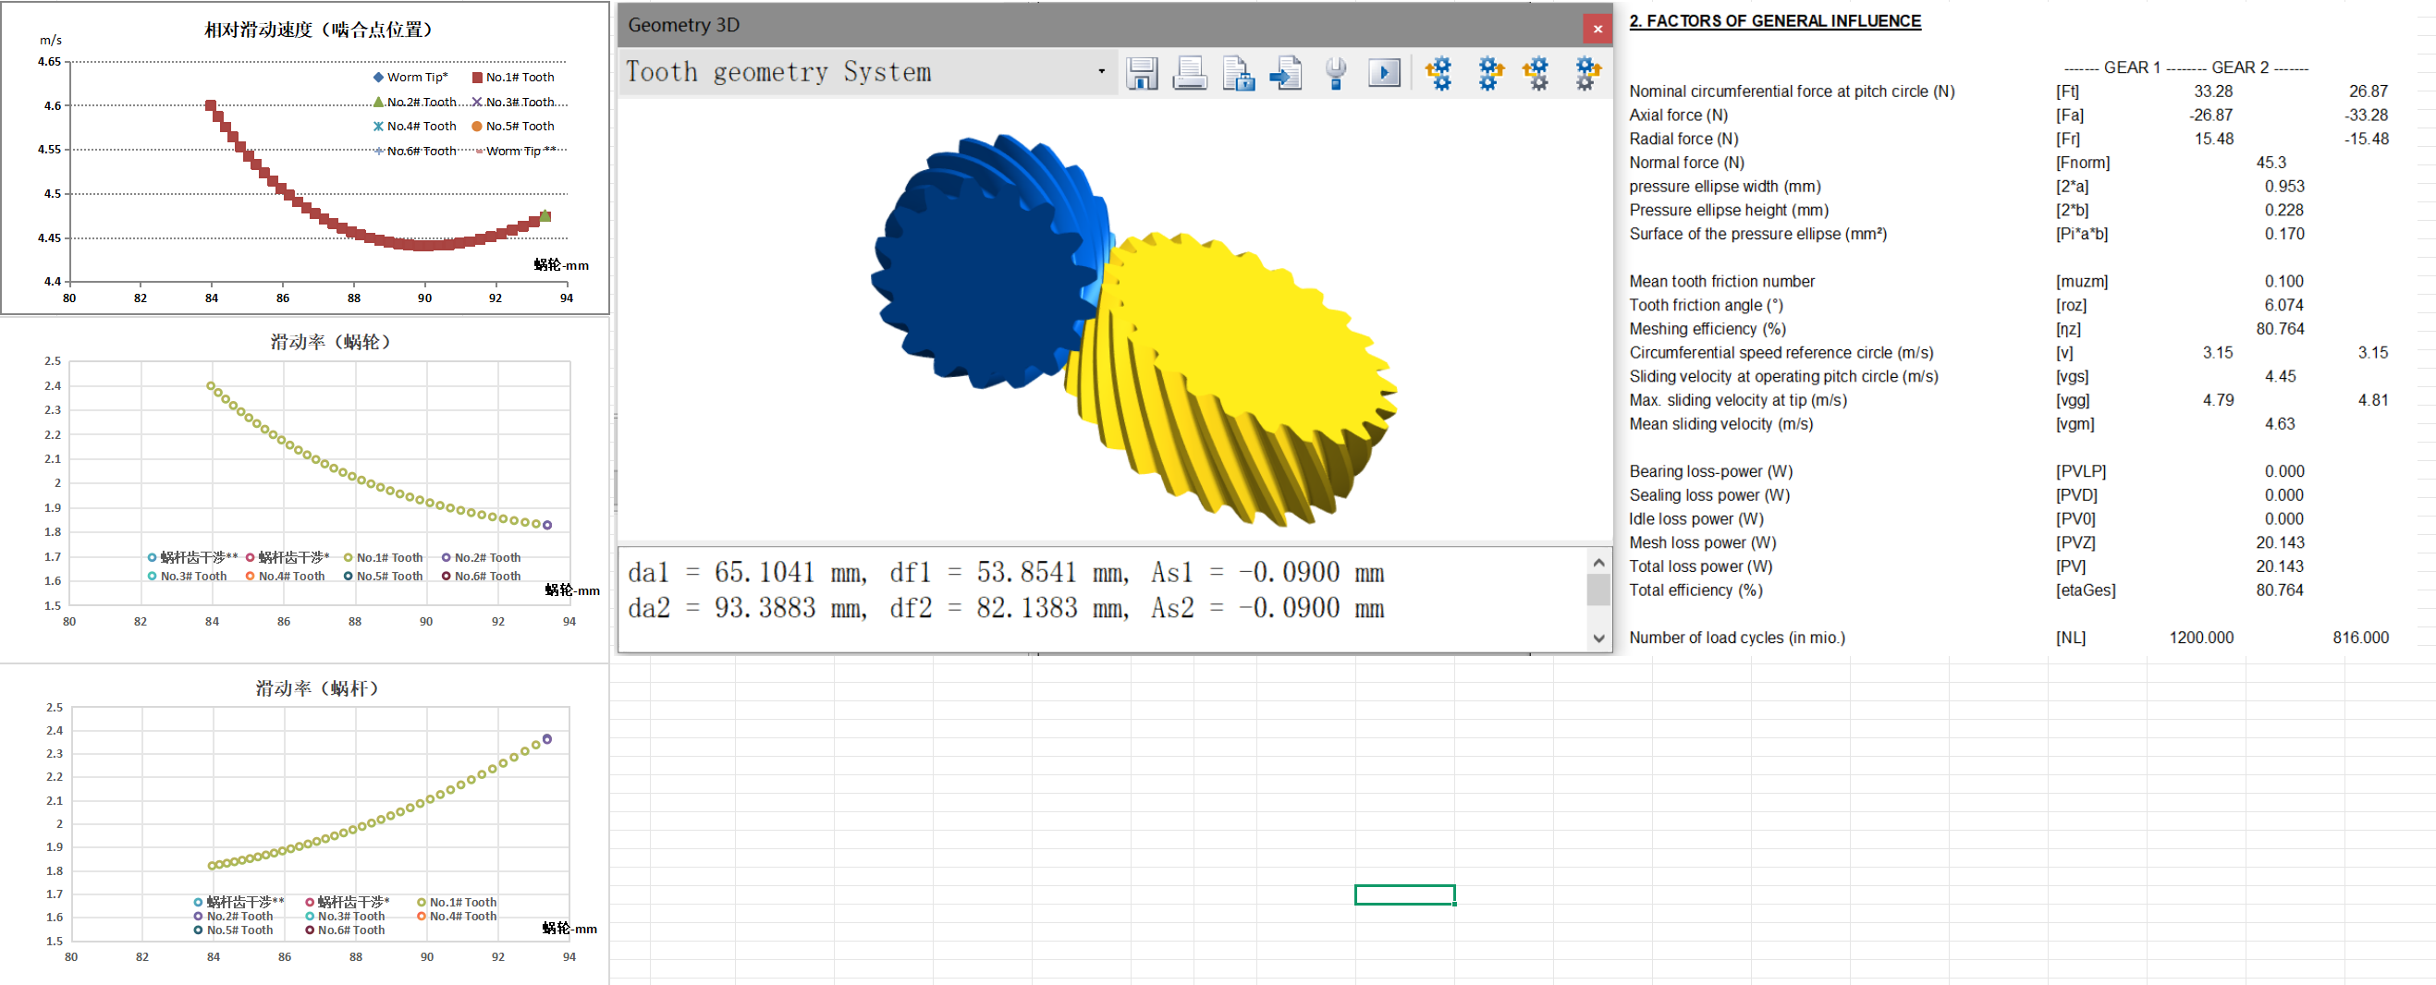Click the document with blue arrow export icon
Image resolution: width=2436 pixels, height=985 pixels.
1286,73
